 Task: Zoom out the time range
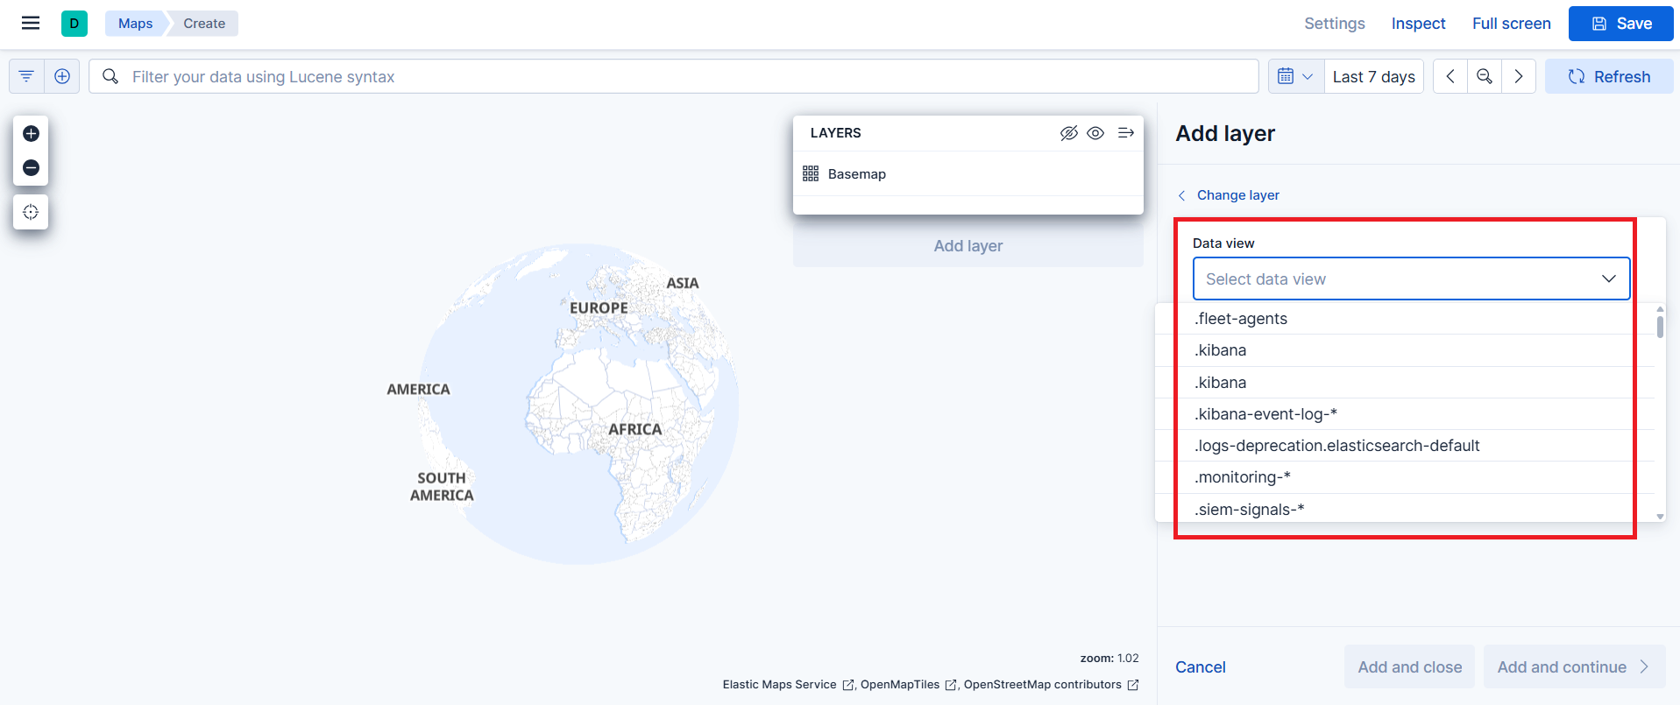tap(1485, 76)
